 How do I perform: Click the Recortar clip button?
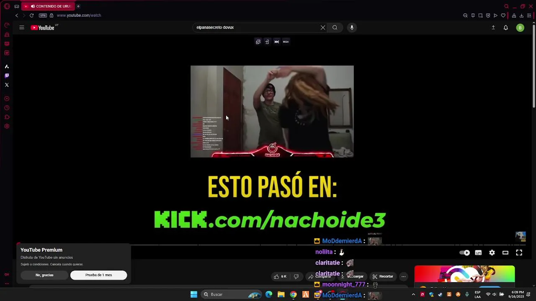pos(383,276)
